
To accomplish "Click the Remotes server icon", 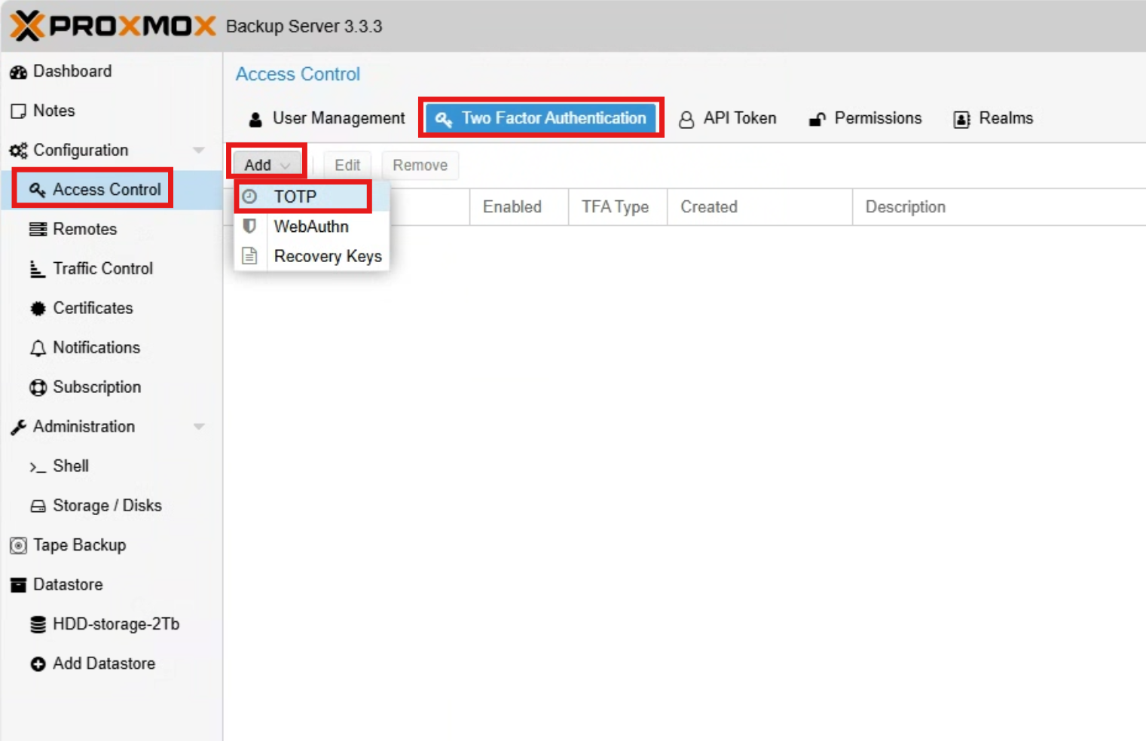I will click(38, 229).
